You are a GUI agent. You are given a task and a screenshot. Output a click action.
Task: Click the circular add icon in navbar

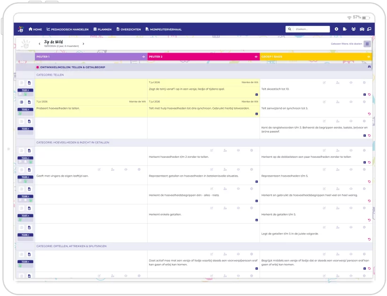(x=336, y=29)
